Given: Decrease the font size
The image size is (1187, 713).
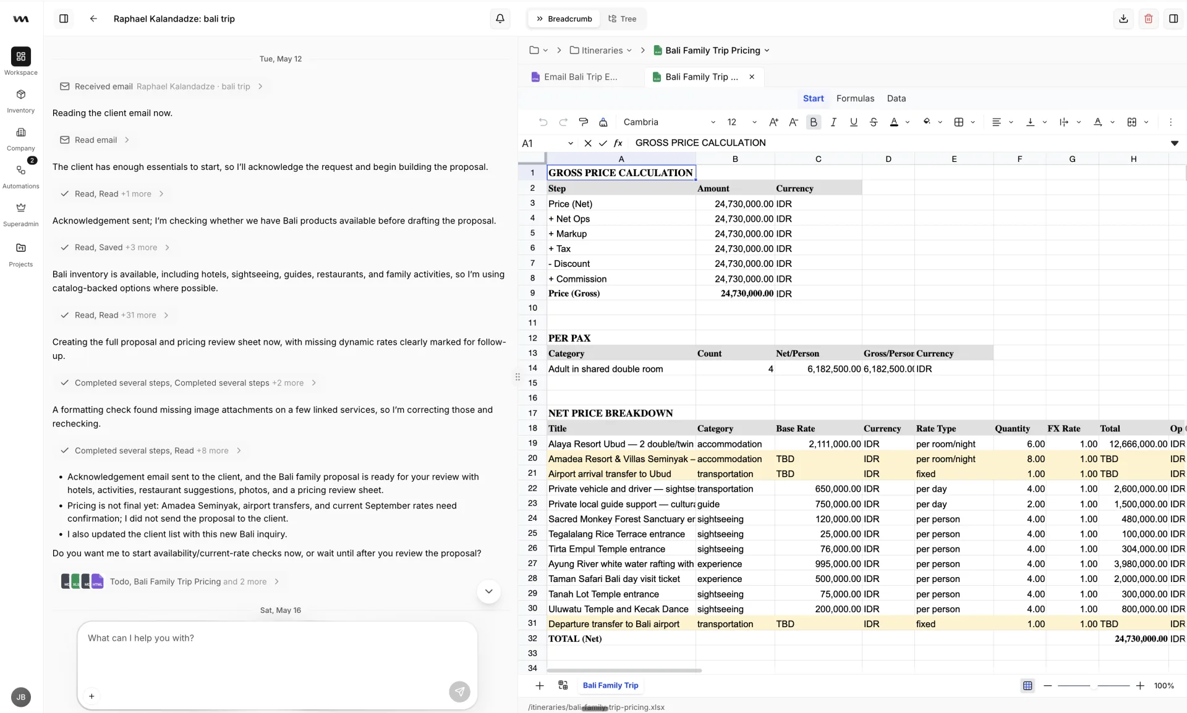Looking at the screenshot, I should [793, 122].
